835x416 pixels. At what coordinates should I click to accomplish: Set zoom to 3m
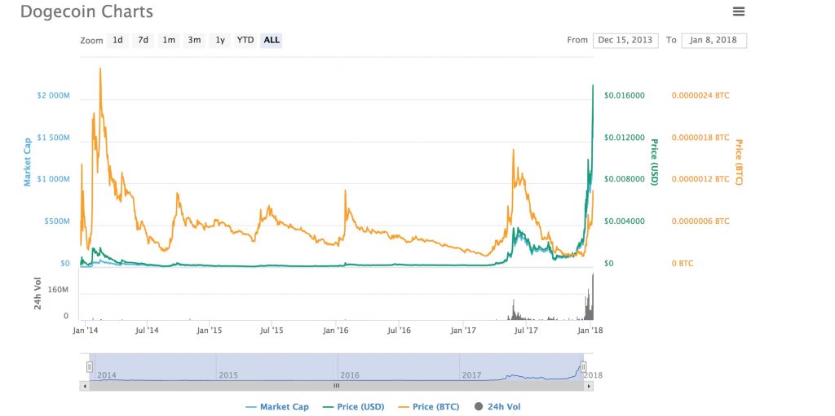click(194, 40)
